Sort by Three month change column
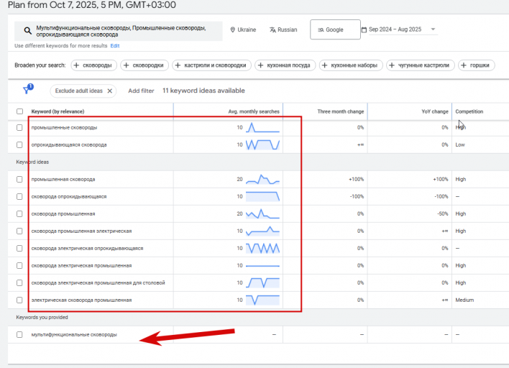This screenshot has width=509, height=368. [341, 111]
